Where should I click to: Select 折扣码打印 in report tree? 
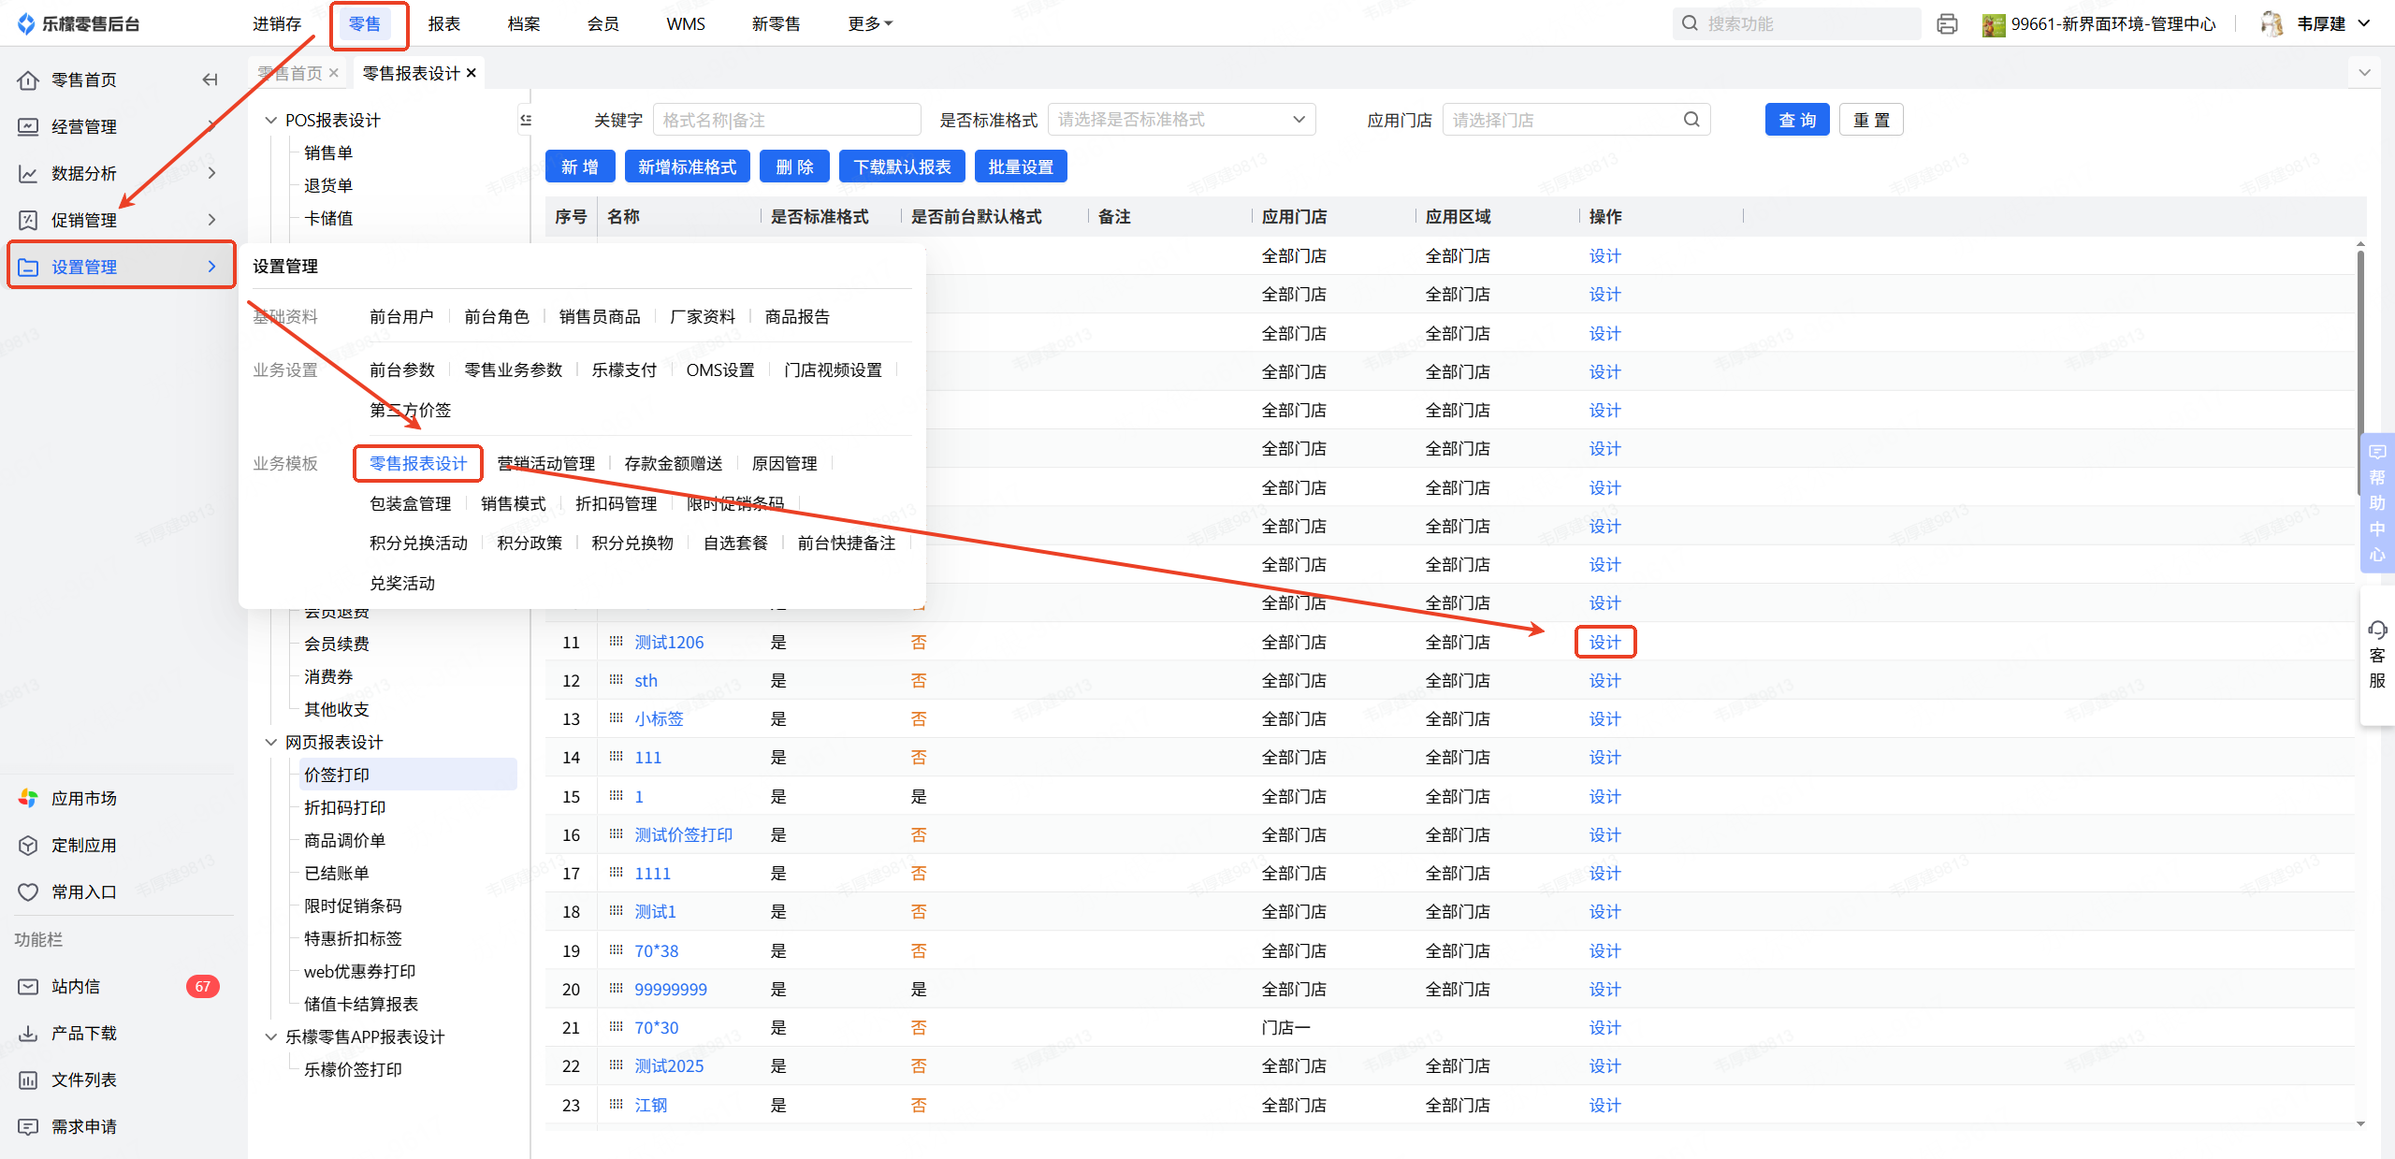click(x=344, y=807)
